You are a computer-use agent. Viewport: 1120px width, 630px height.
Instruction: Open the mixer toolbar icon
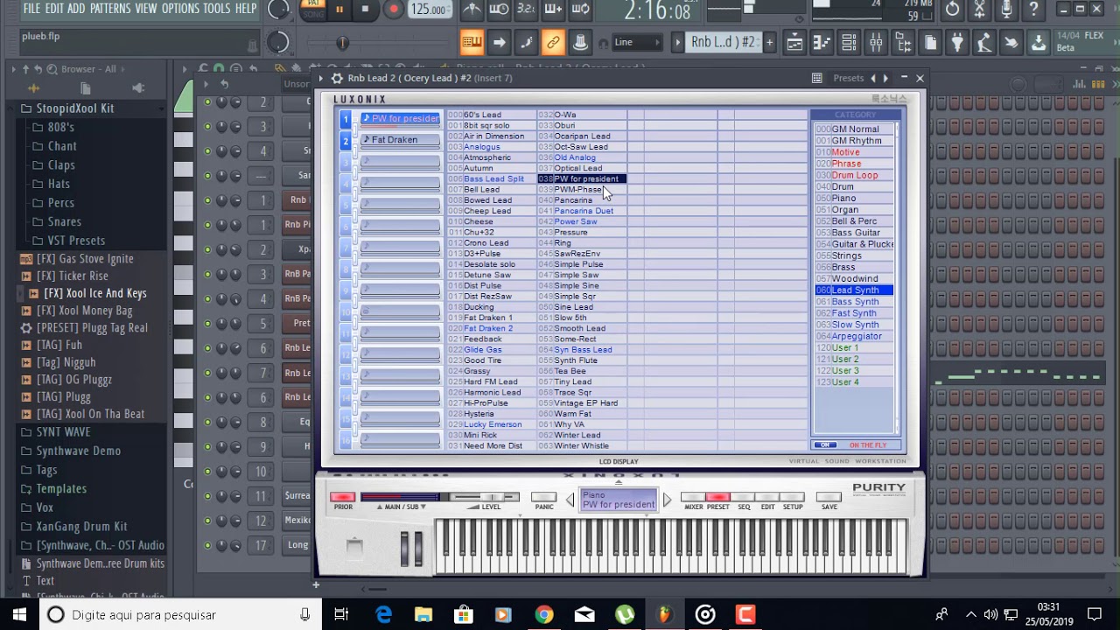[x=876, y=42]
